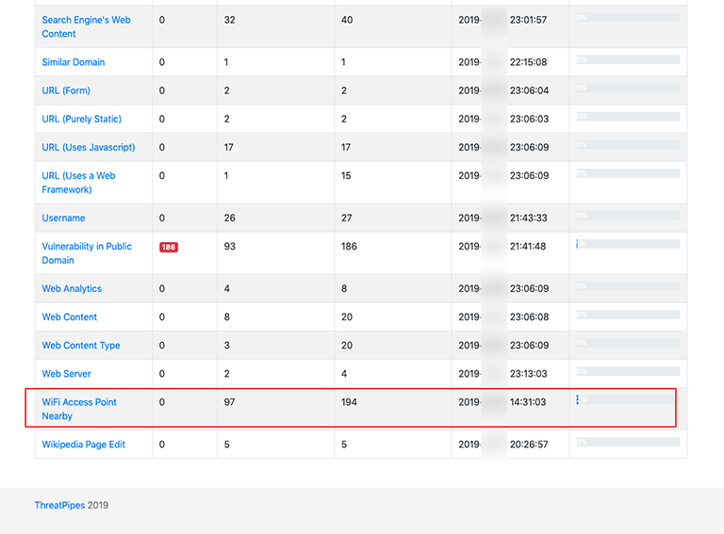Viewport: 724px width, 534px height.
Task: Click the Similar Domain link
Action: point(74,62)
